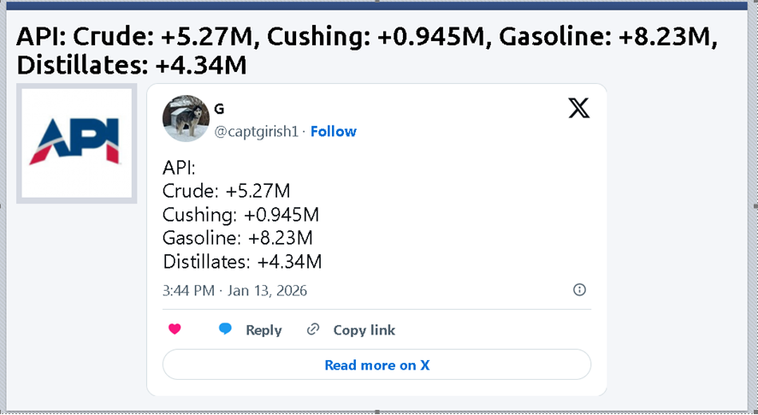Open the tweet info circle icon

point(579,290)
